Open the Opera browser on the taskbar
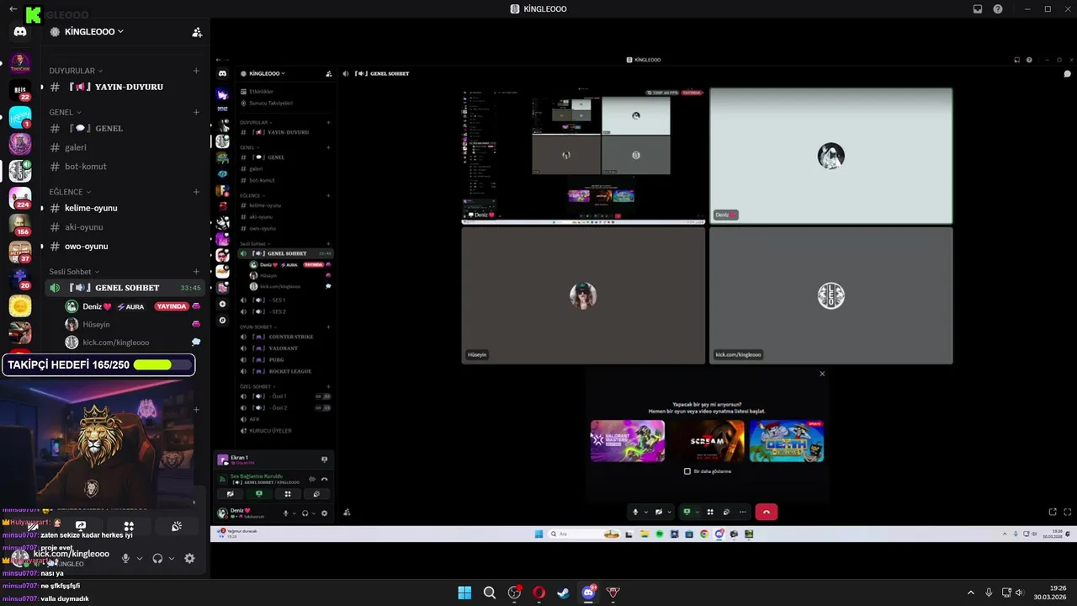 538,593
